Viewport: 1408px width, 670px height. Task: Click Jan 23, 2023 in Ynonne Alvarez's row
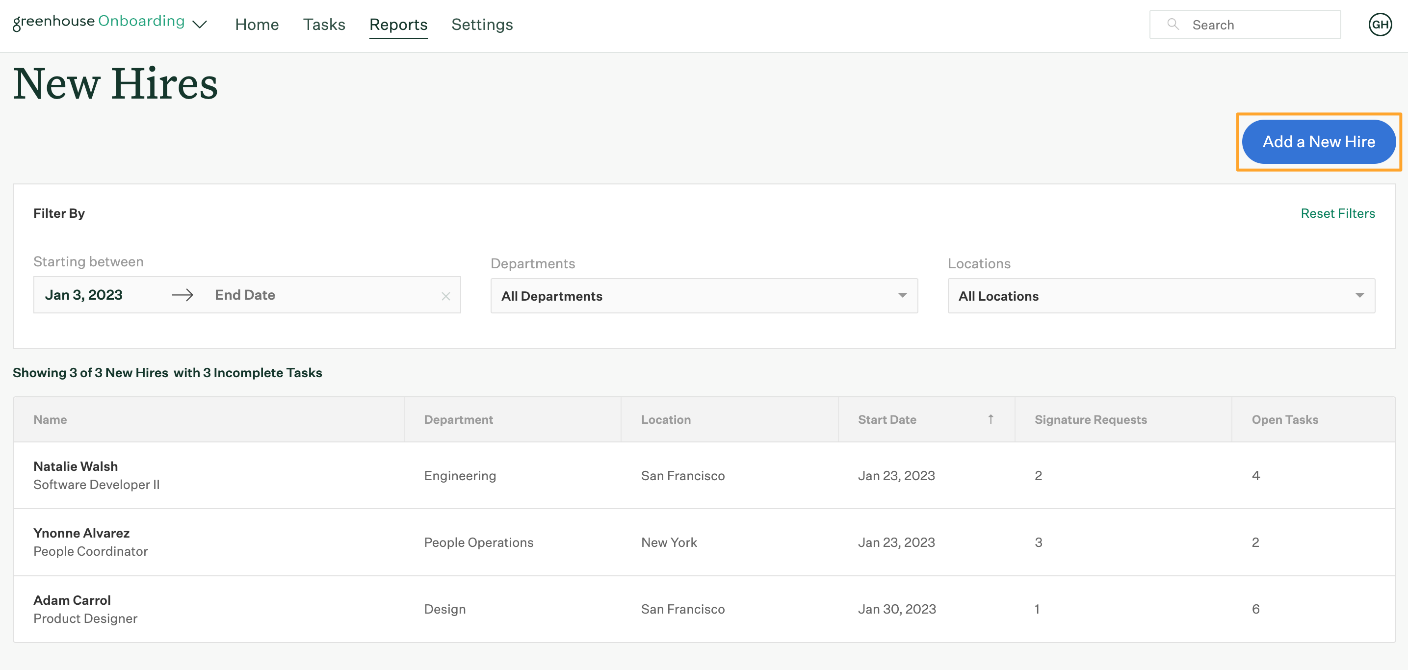point(896,542)
